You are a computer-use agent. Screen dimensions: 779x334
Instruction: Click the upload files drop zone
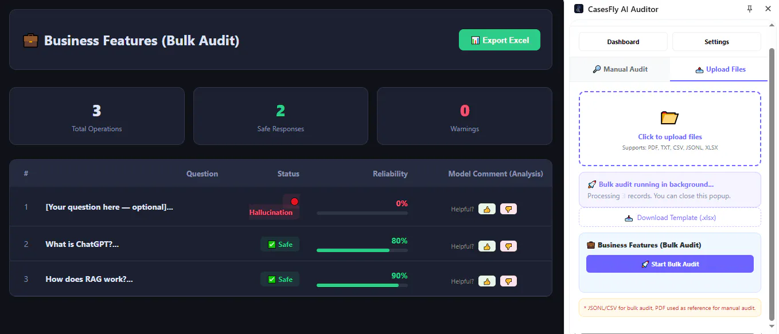click(x=670, y=129)
